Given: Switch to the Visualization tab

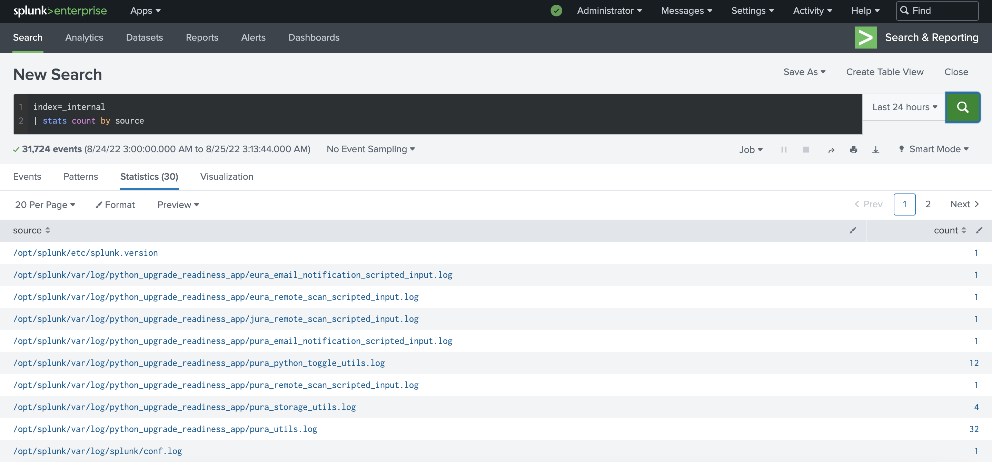Looking at the screenshot, I should point(226,176).
